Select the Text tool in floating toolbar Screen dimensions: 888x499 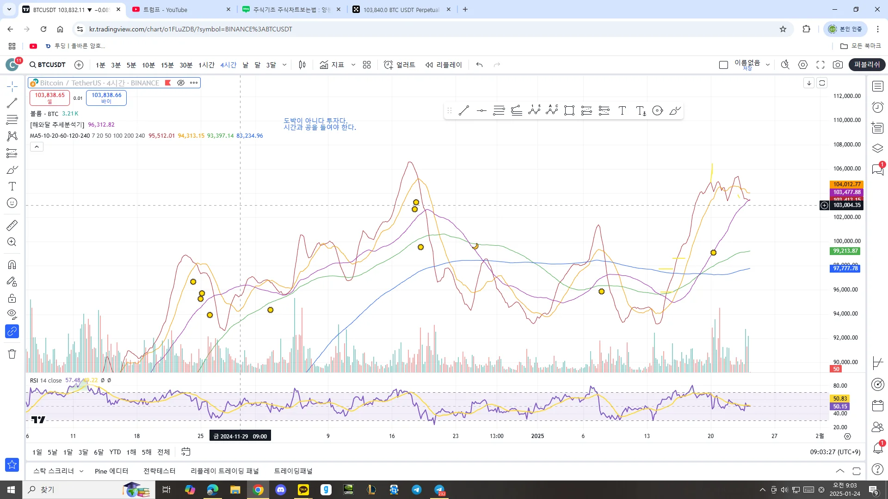click(x=622, y=110)
